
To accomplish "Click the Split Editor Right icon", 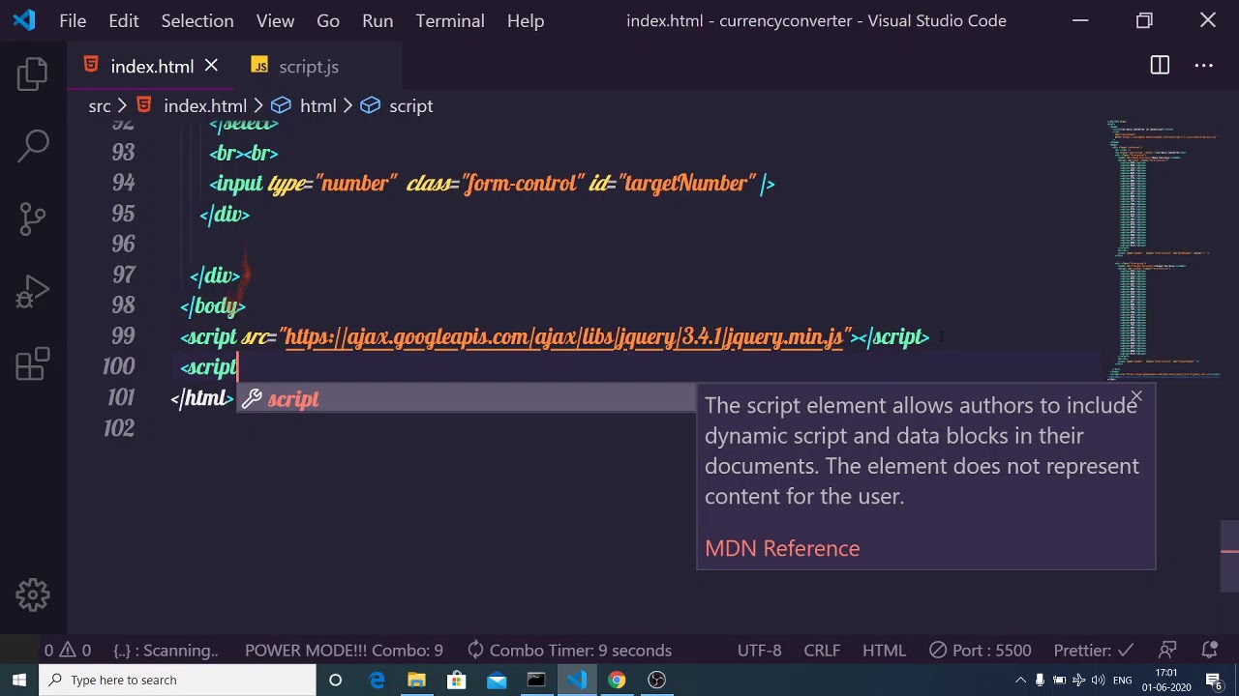I will 1160,66.
